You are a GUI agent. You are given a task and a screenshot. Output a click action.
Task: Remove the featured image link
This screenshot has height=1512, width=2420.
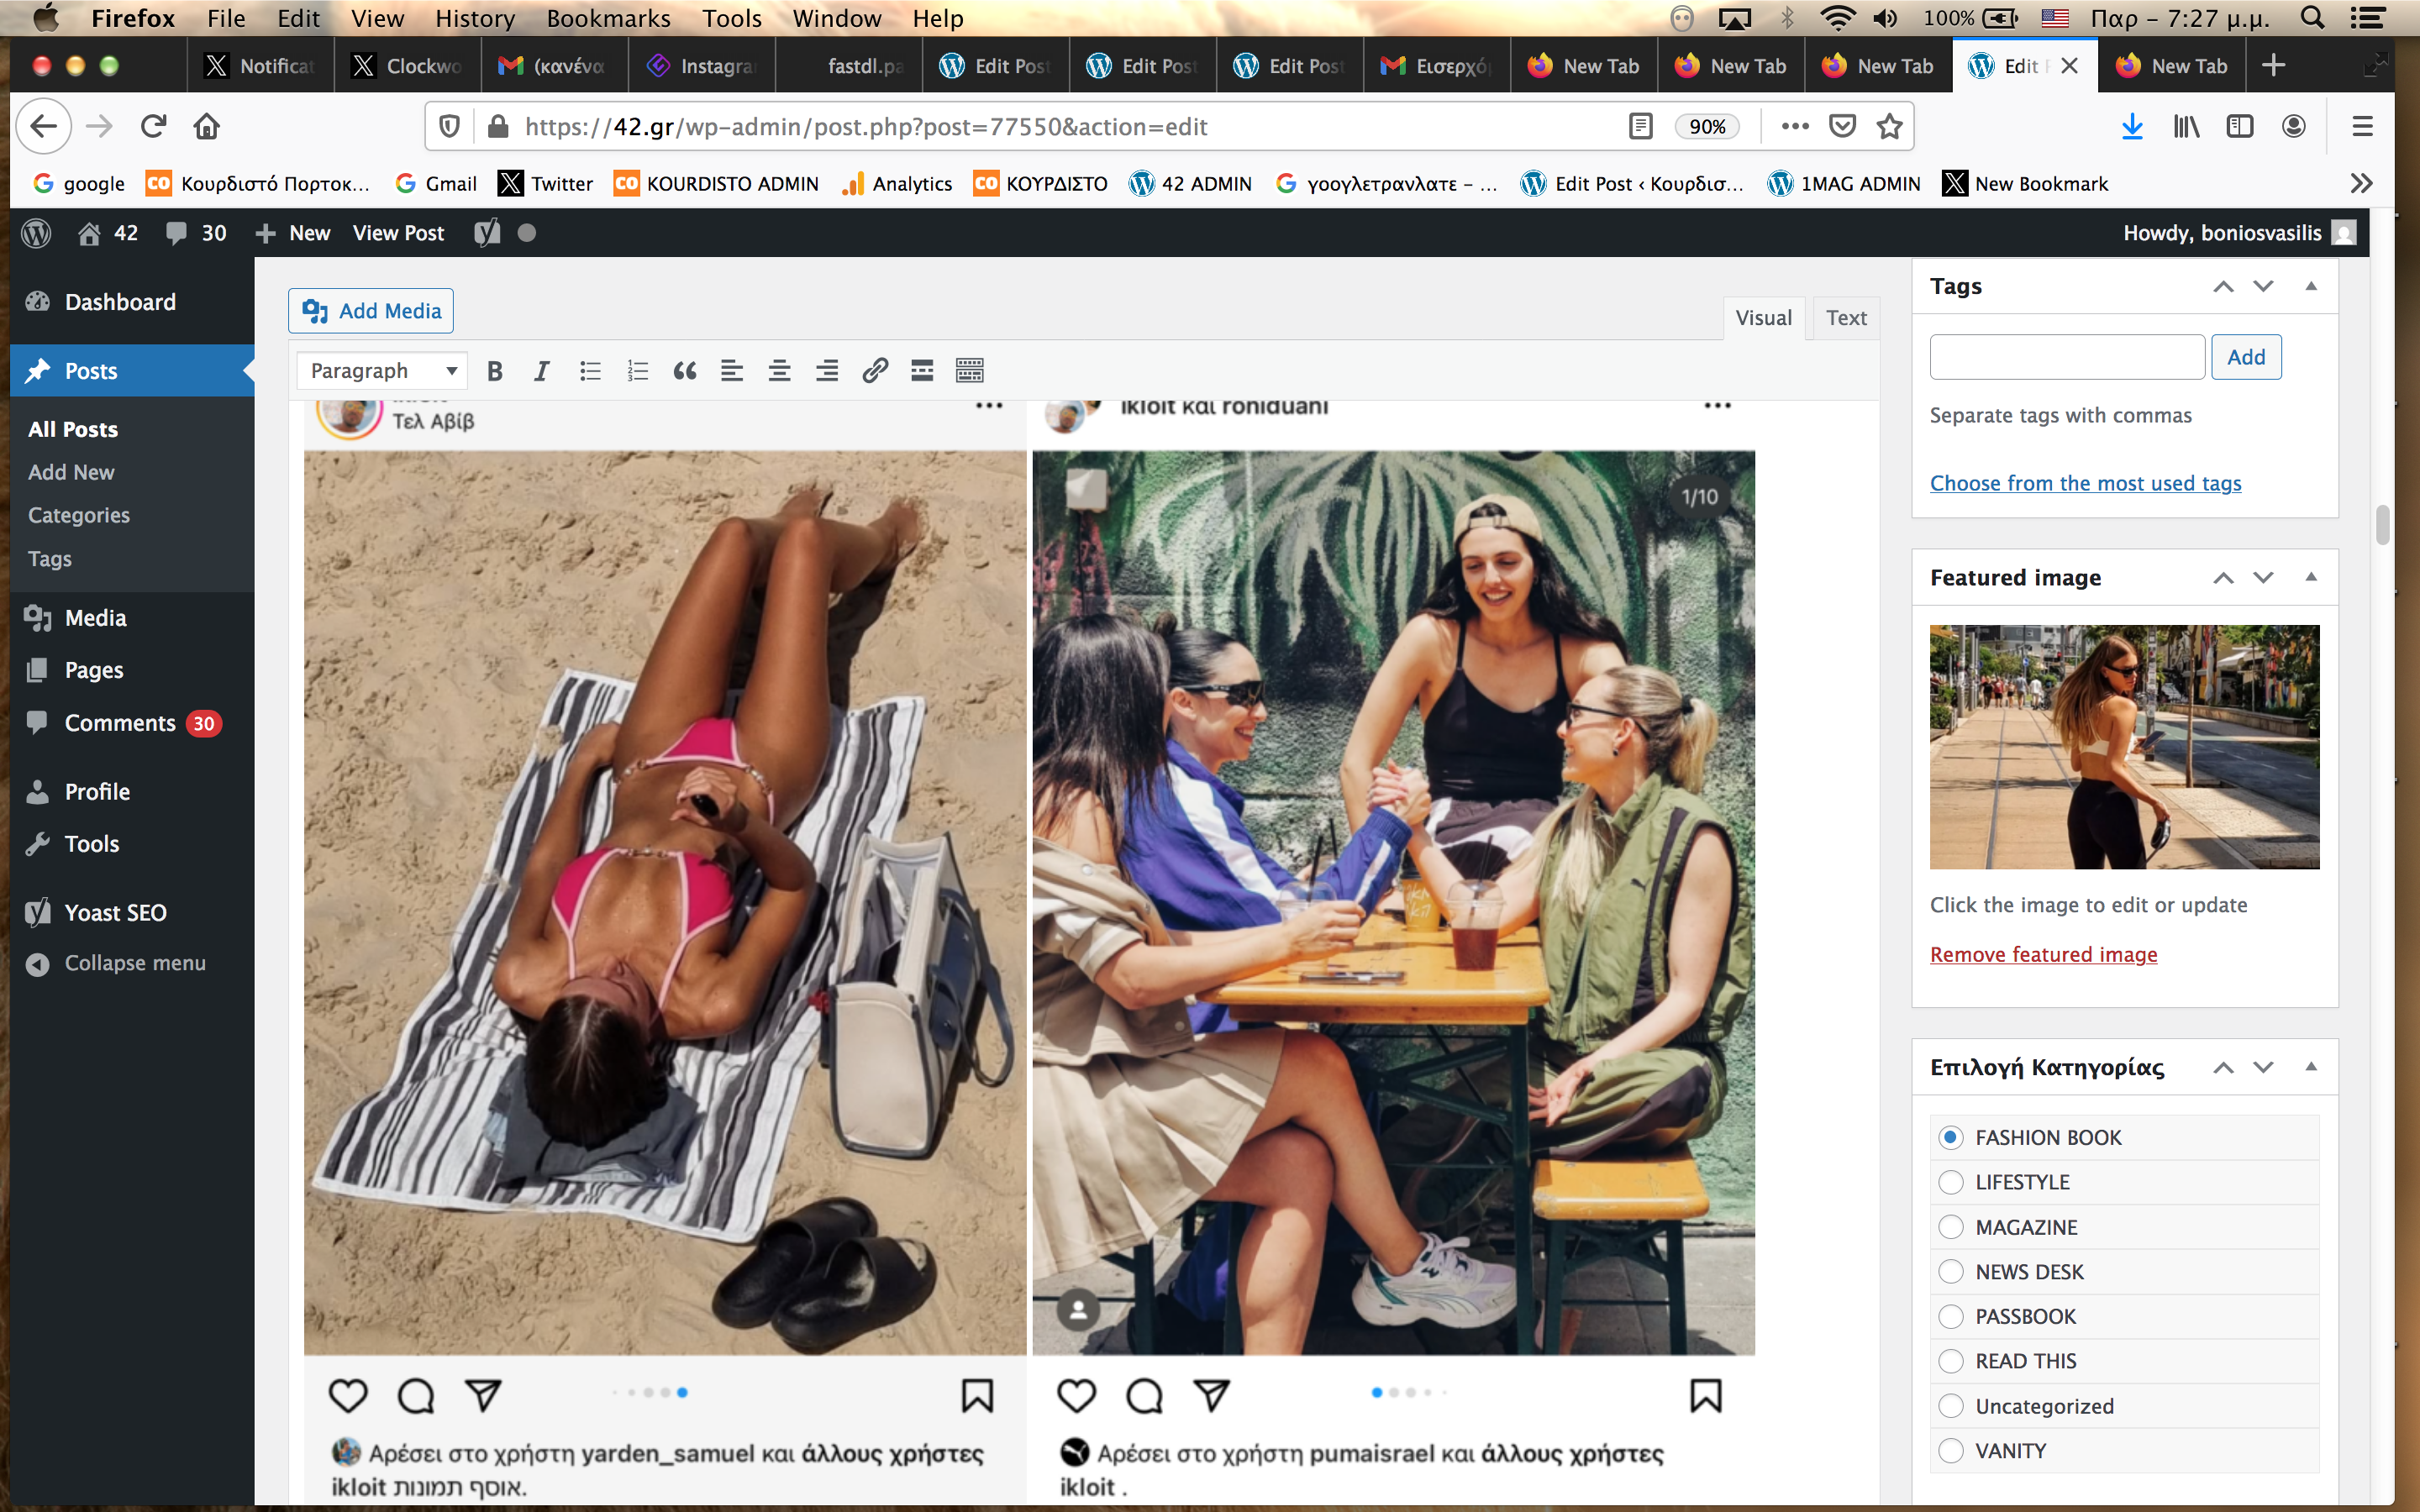pyautogui.click(x=2043, y=954)
